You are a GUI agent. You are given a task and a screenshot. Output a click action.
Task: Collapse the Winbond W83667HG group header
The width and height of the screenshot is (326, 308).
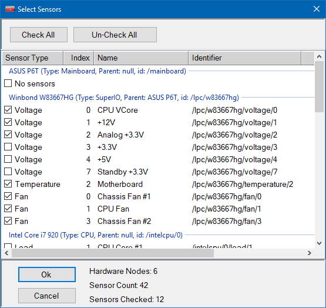click(124, 98)
